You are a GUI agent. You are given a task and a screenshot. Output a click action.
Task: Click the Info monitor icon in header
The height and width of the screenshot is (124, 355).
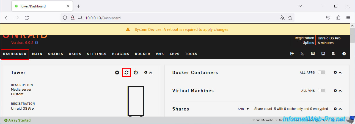pyautogui.click(x=323, y=54)
